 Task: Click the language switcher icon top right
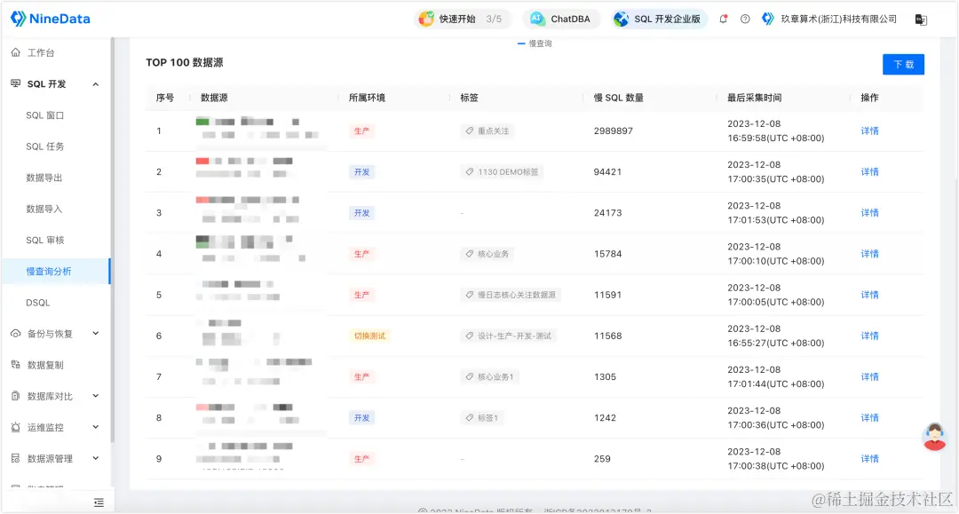[919, 18]
